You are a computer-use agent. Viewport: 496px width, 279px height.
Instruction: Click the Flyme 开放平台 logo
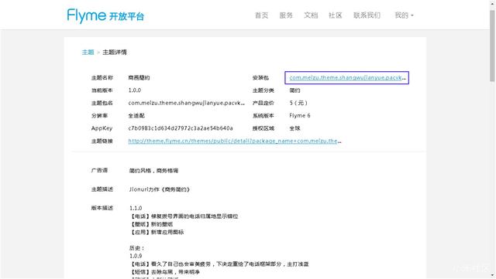(105, 15)
